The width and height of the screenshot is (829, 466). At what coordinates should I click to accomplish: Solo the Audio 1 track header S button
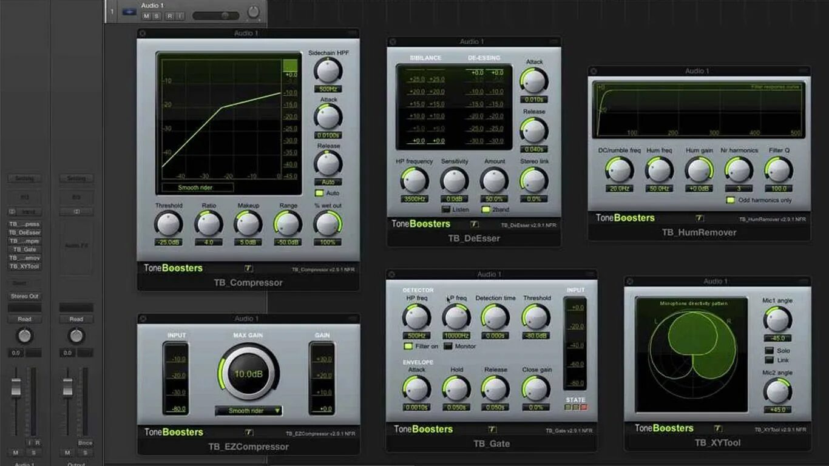[157, 16]
